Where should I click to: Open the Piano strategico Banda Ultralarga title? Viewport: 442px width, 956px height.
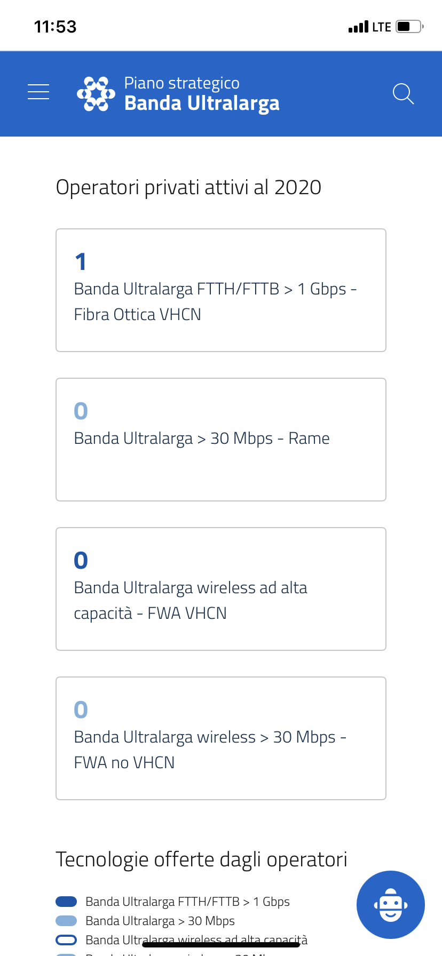click(x=202, y=94)
